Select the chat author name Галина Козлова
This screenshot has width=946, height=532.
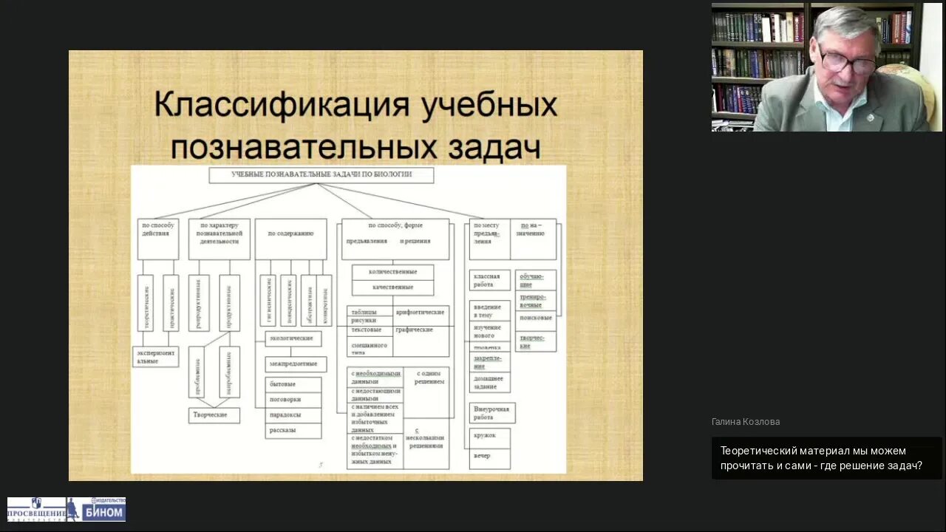[746, 422]
